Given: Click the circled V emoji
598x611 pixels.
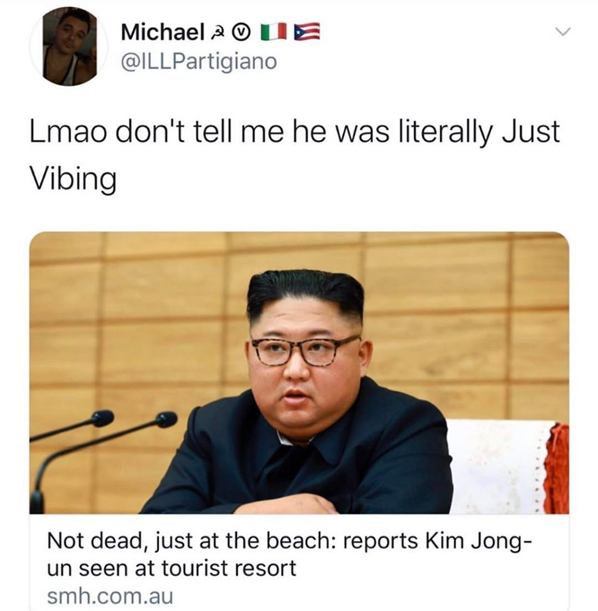Looking at the screenshot, I should click(241, 33).
